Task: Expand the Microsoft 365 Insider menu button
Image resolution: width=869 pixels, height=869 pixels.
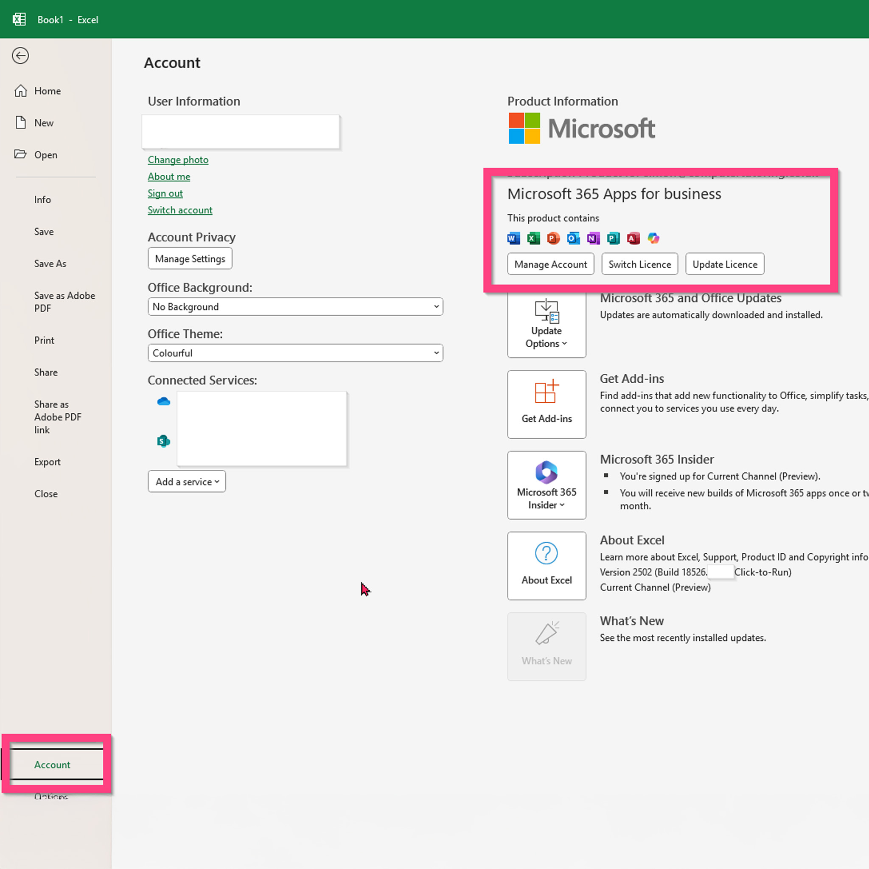Action: pos(547,485)
